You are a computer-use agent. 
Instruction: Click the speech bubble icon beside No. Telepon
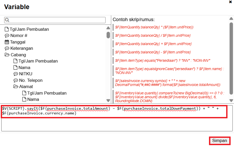[x=16, y=81]
